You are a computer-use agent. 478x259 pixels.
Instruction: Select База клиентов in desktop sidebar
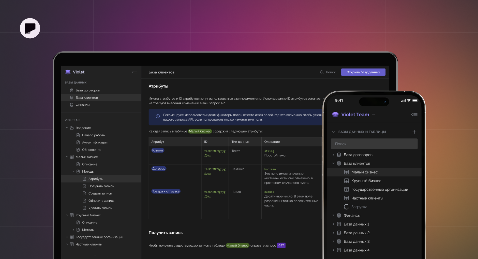(x=101, y=98)
